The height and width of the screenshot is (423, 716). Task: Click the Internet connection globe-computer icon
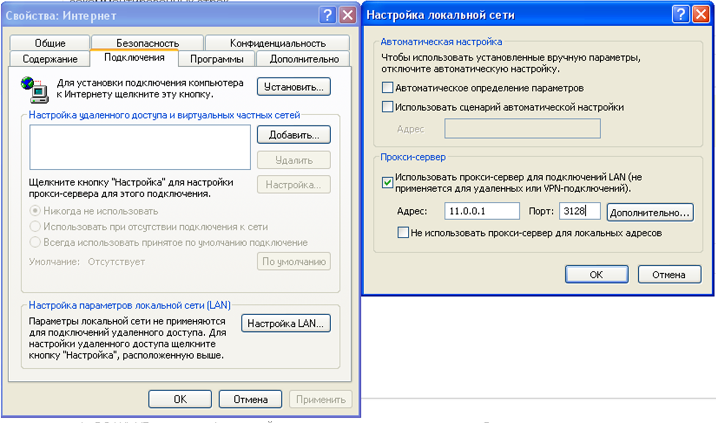pyautogui.click(x=34, y=90)
